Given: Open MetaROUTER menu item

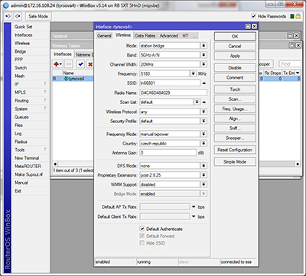Looking at the screenshot, I should pyautogui.click(x=28, y=166).
